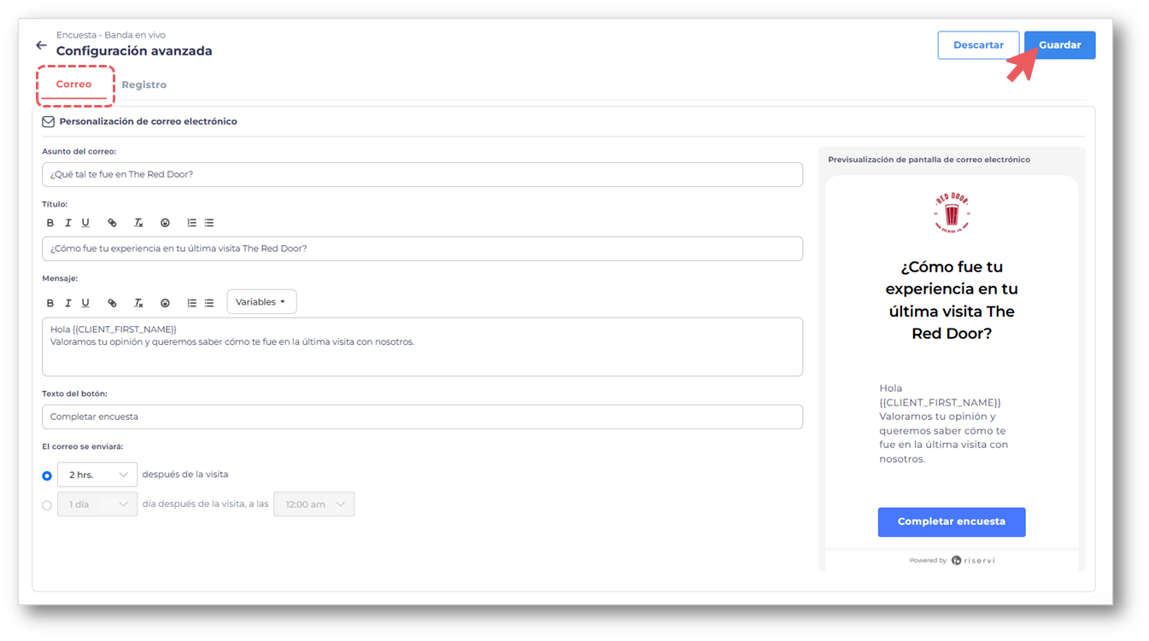Screen dimensions: 1149x641
Task: Clear formatting in the Mensaje toolbar
Action: (138, 303)
